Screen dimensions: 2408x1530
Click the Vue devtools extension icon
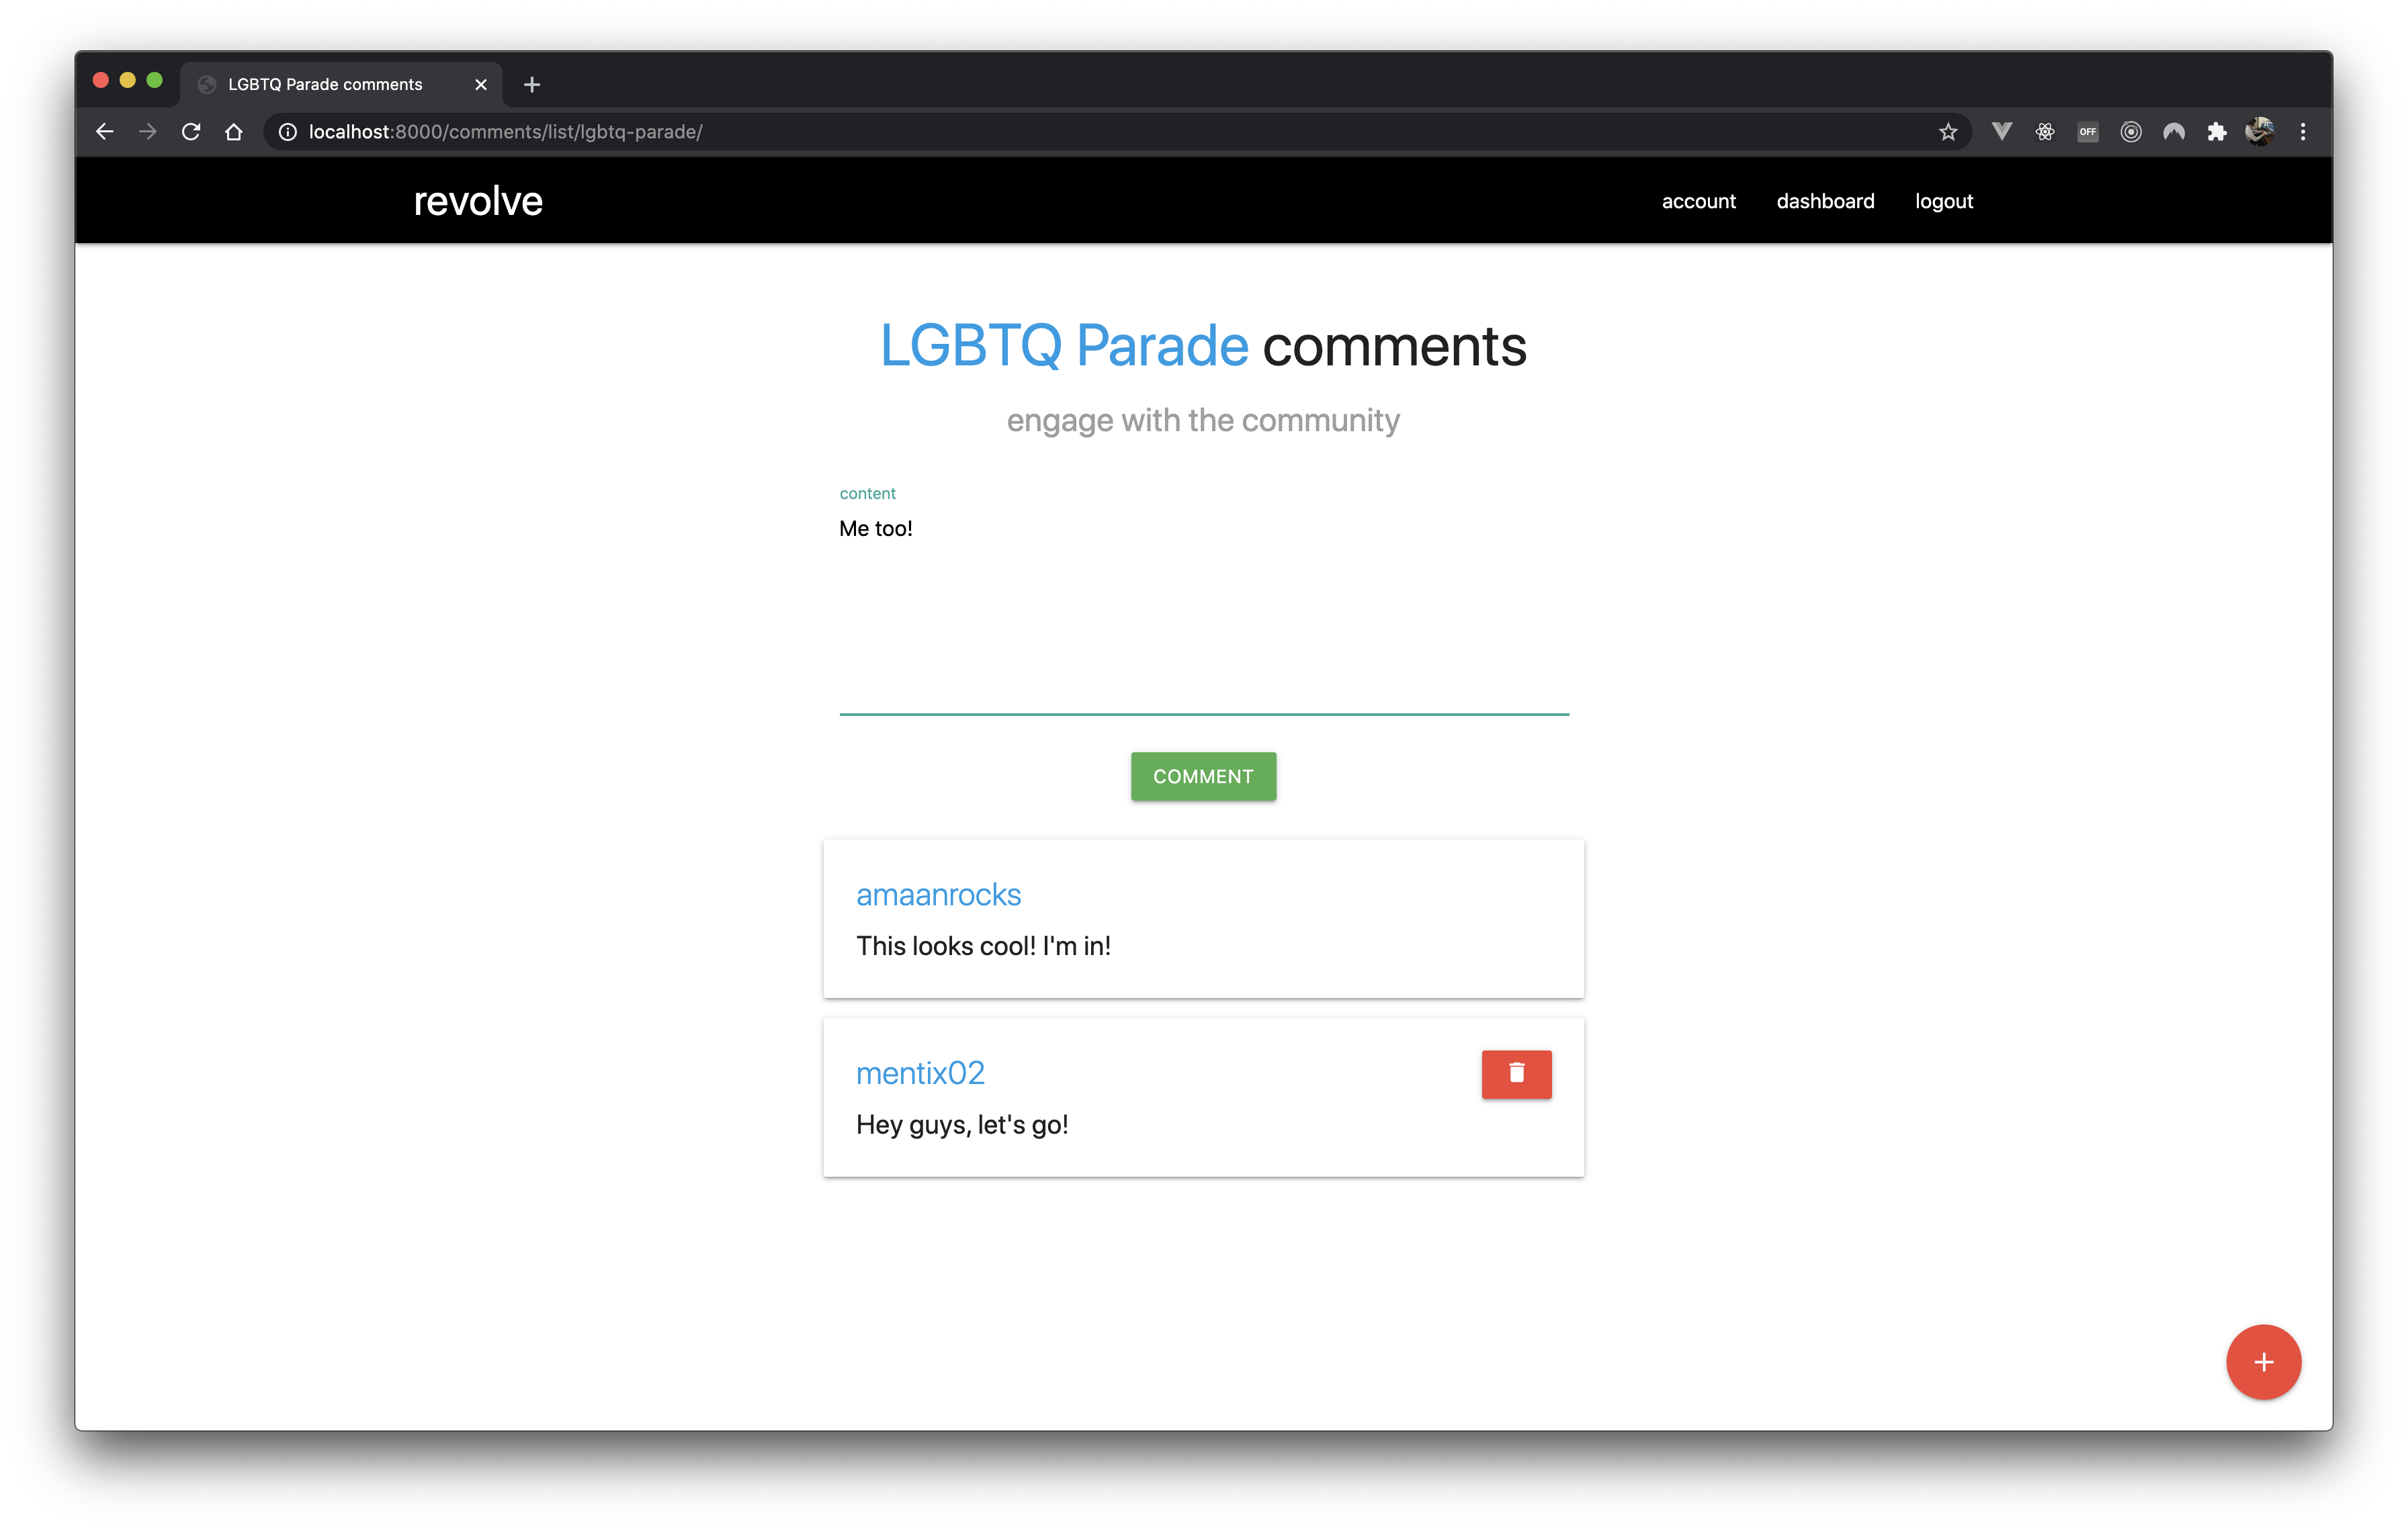tap(2001, 132)
